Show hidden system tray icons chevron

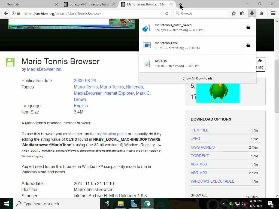click(x=224, y=204)
